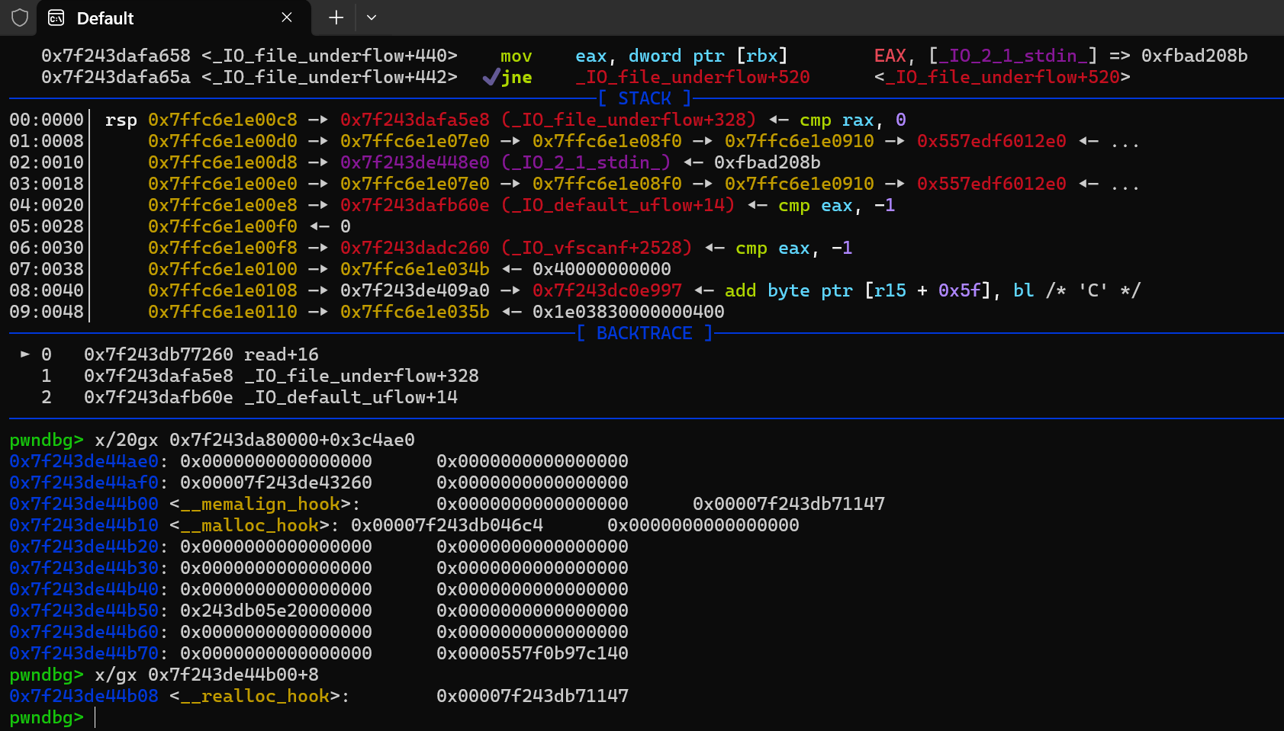Click the <__memalign_hook> symbol label

[260, 504]
